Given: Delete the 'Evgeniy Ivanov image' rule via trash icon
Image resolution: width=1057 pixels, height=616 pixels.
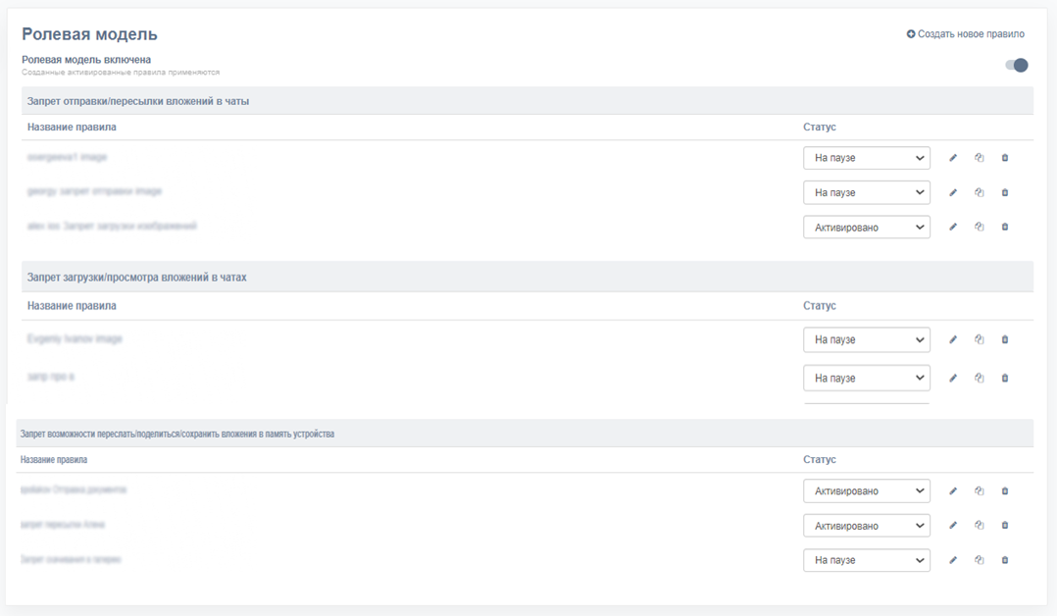Looking at the screenshot, I should pos(1005,339).
